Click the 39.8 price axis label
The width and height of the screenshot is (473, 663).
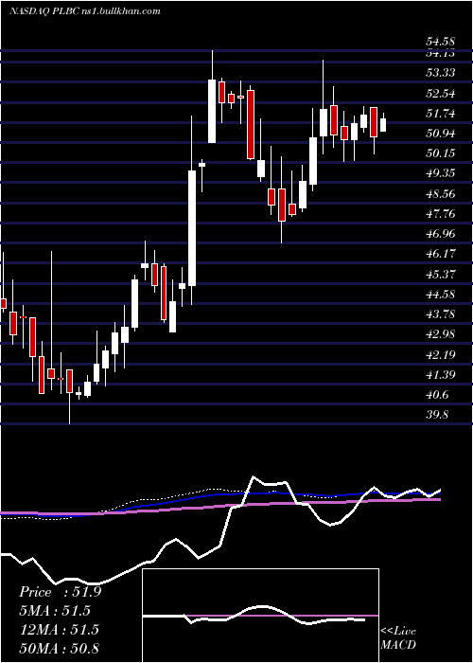tap(437, 415)
